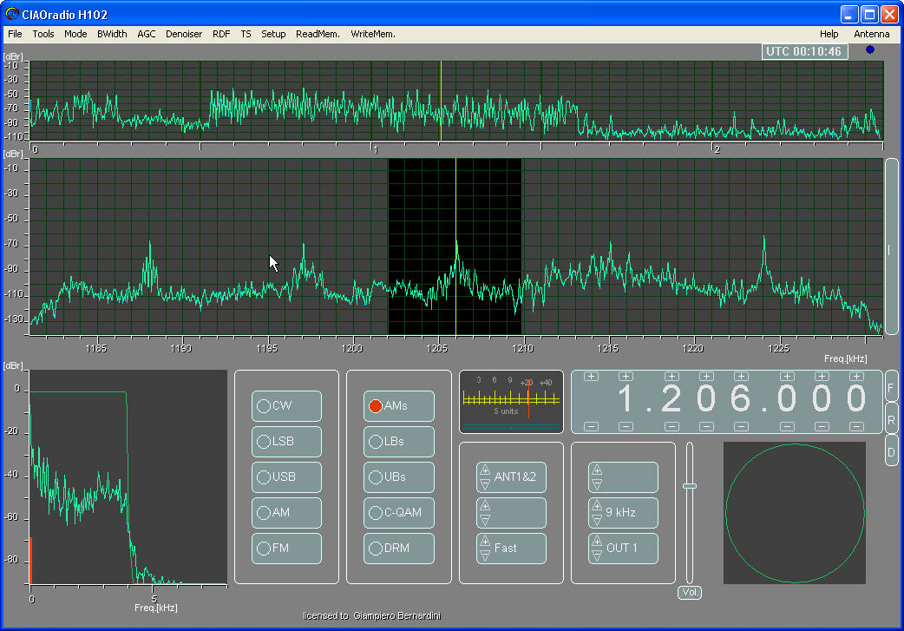Click the vertical slider right of the spectrum
Screen dimensions: 904x631
click(x=891, y=246)
